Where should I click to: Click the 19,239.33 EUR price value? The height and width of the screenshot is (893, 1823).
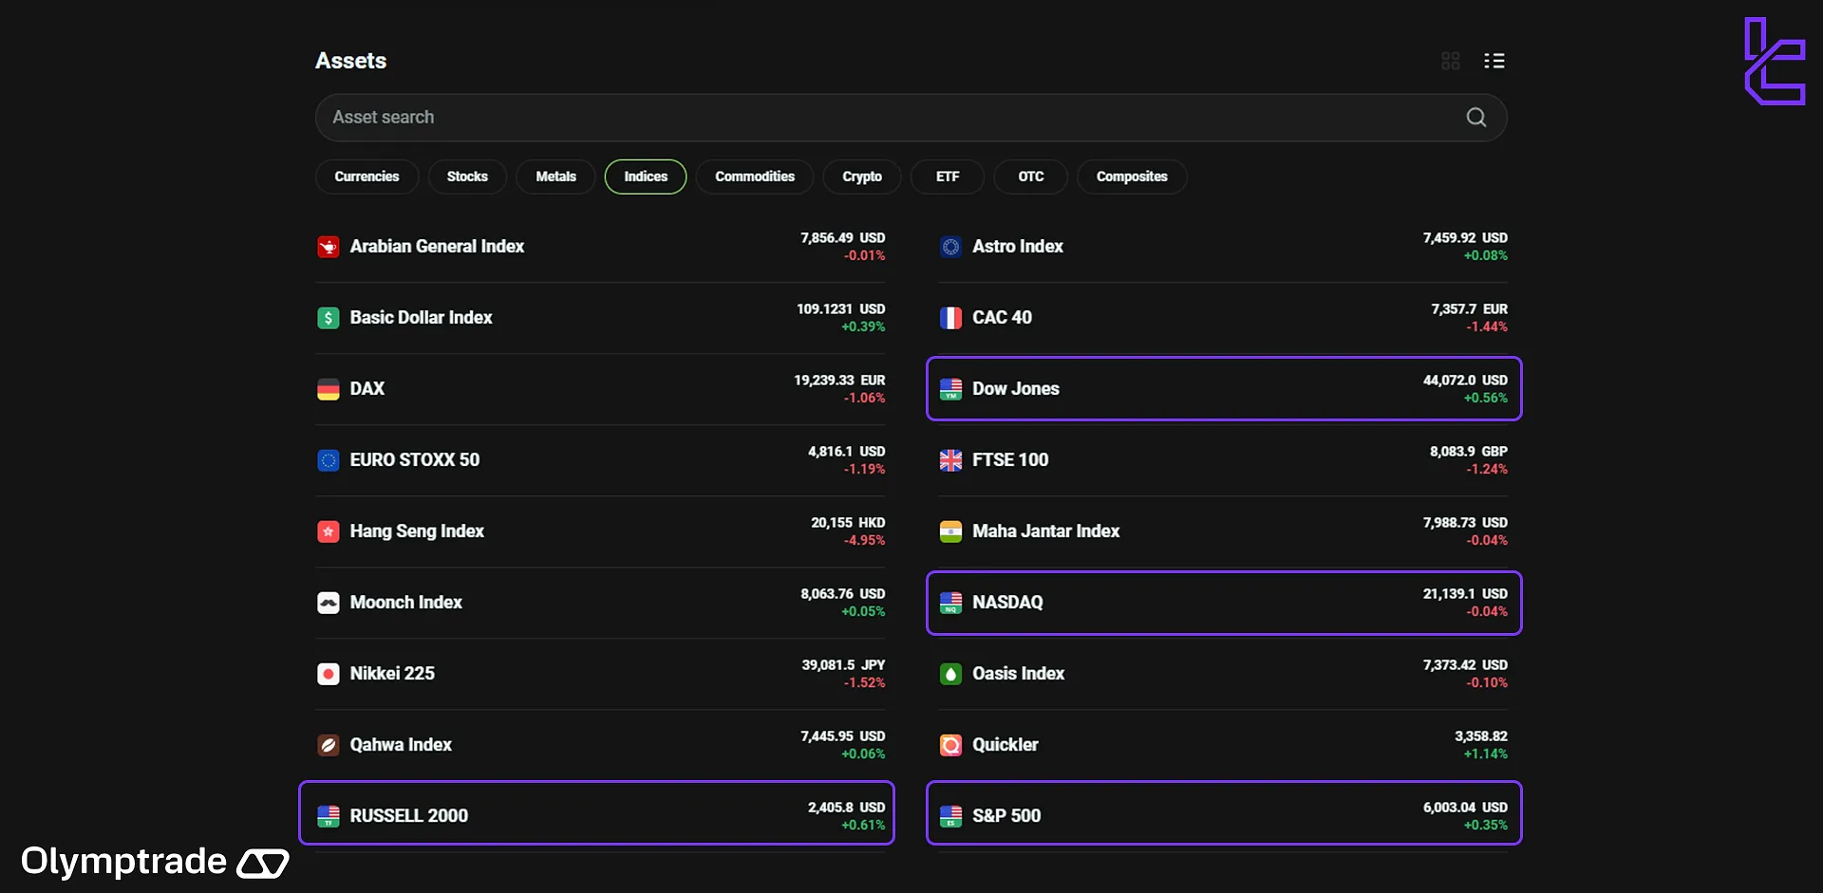pos(839,381)
